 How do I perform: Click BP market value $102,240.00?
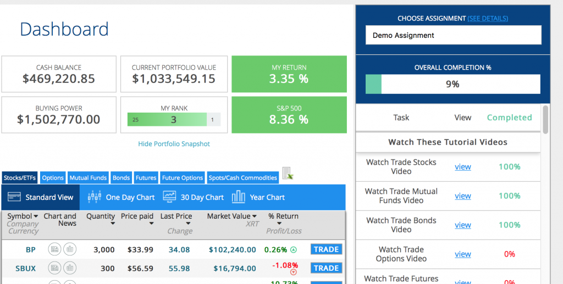pyautogui.click(x=233, y=249)
